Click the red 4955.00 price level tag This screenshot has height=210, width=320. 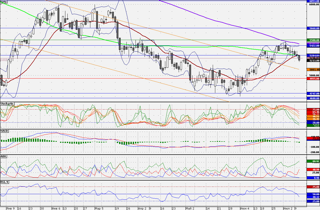(313, 79)
